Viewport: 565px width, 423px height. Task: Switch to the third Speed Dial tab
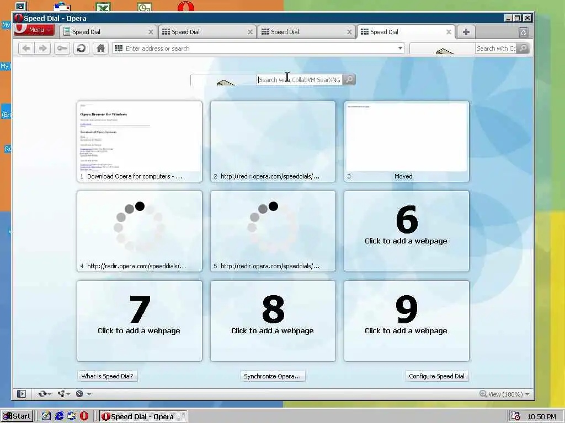[307, 32]
